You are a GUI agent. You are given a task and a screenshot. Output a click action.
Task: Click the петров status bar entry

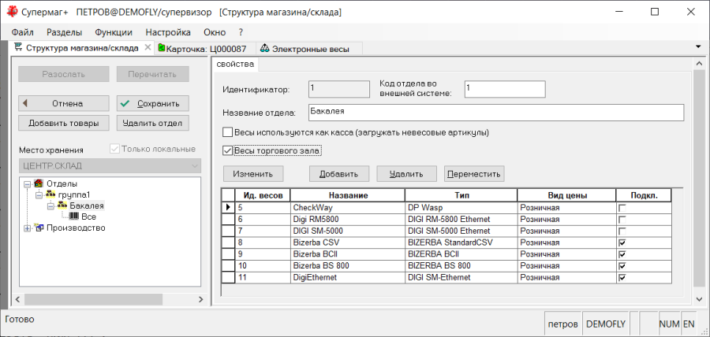point(562,324)
